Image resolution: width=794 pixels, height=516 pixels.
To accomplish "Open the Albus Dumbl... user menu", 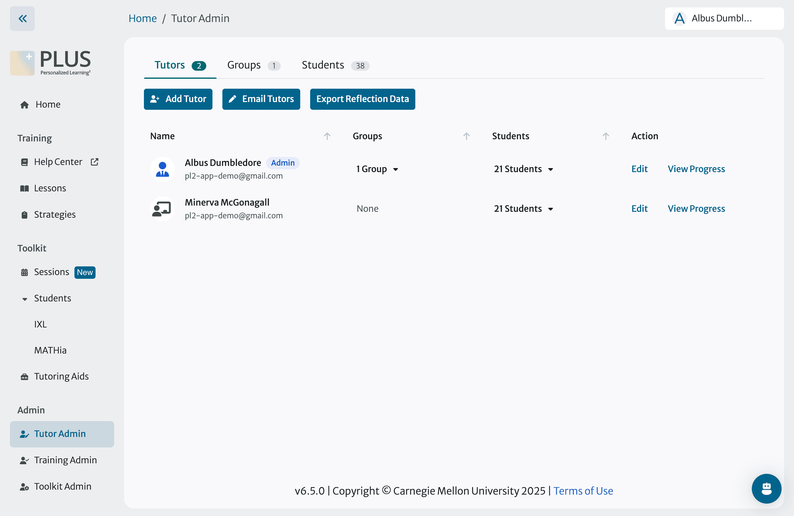I will click(x=724, y=19).
